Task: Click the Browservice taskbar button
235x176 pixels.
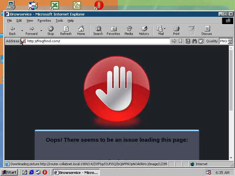Action: point(76,172)
